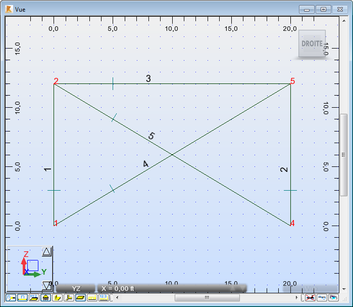Select red node label 1
The height and width of the screenshot is (307, 353).
[56, 223]
